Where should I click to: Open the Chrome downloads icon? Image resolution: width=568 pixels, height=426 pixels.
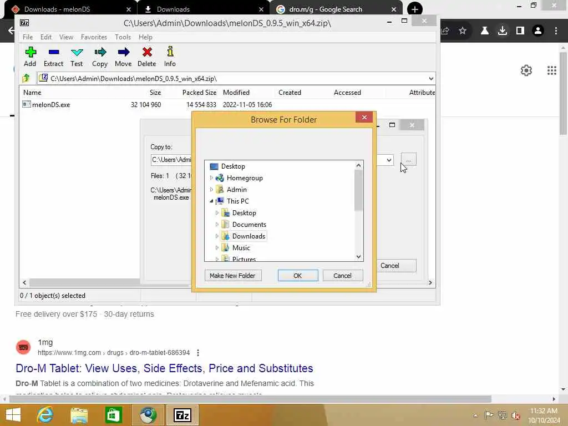pos(502,31)
